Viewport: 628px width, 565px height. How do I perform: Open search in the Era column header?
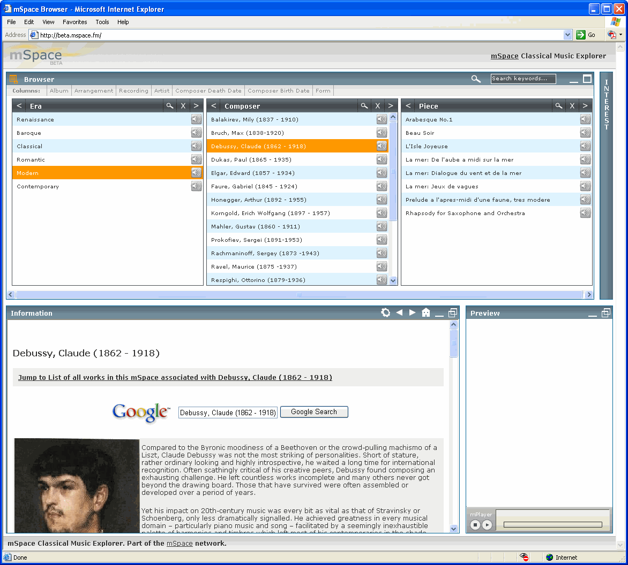point(170,106)
